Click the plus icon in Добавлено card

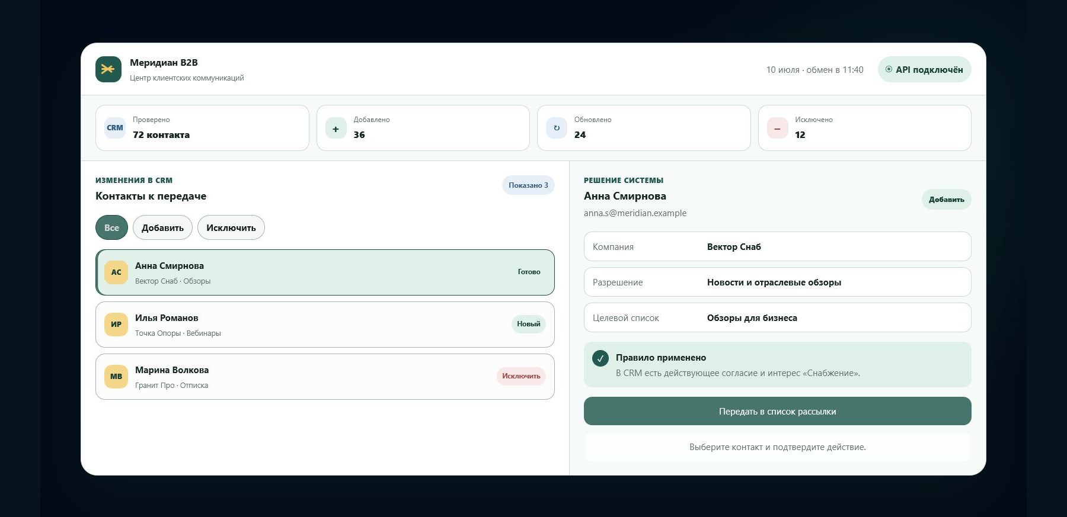(x=336, y=128)
